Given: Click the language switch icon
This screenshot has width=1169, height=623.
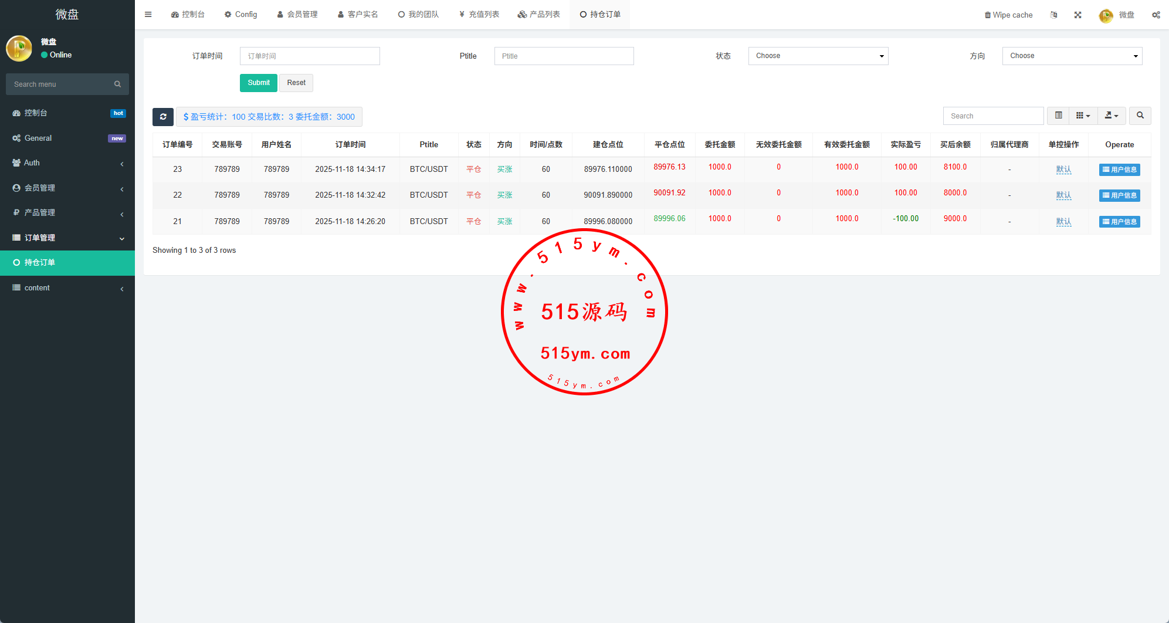Looking at the screenshot, I should [1053, 15].
